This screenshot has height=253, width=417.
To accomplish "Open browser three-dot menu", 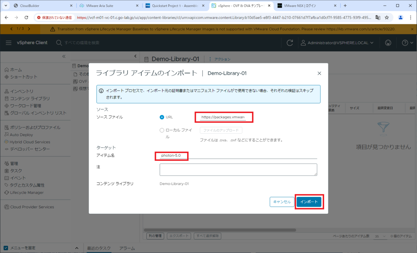I will click(x=410, y=17).
